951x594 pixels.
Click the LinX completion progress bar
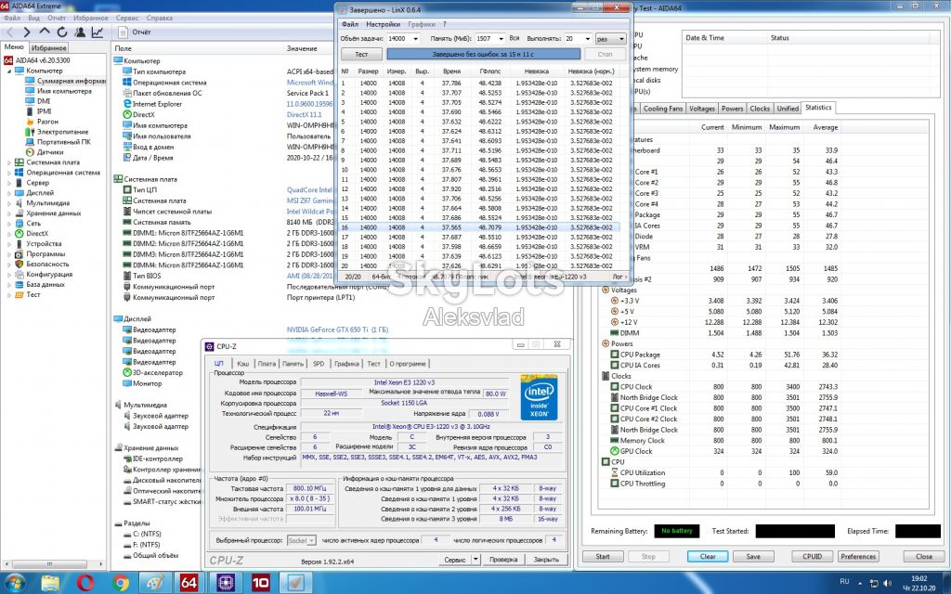coord(483,54)
